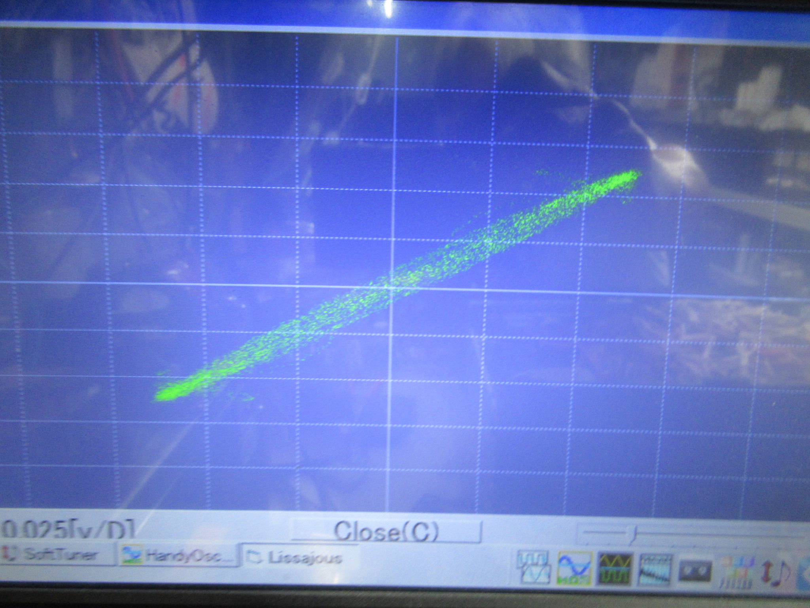
Task: Click the cassette tape recorder icon
Action: click(695, 572)
